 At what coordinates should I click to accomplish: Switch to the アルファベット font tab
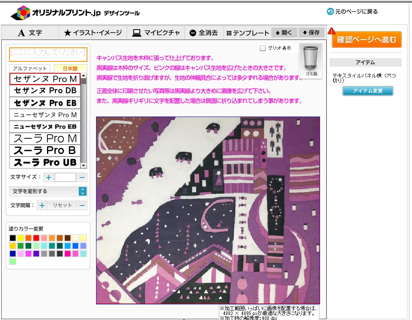click(30, 68)
